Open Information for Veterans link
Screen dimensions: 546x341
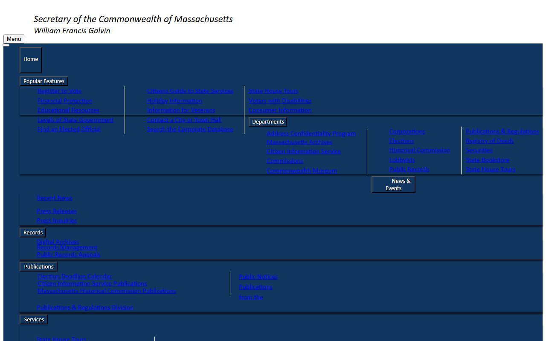click(181, 110)
